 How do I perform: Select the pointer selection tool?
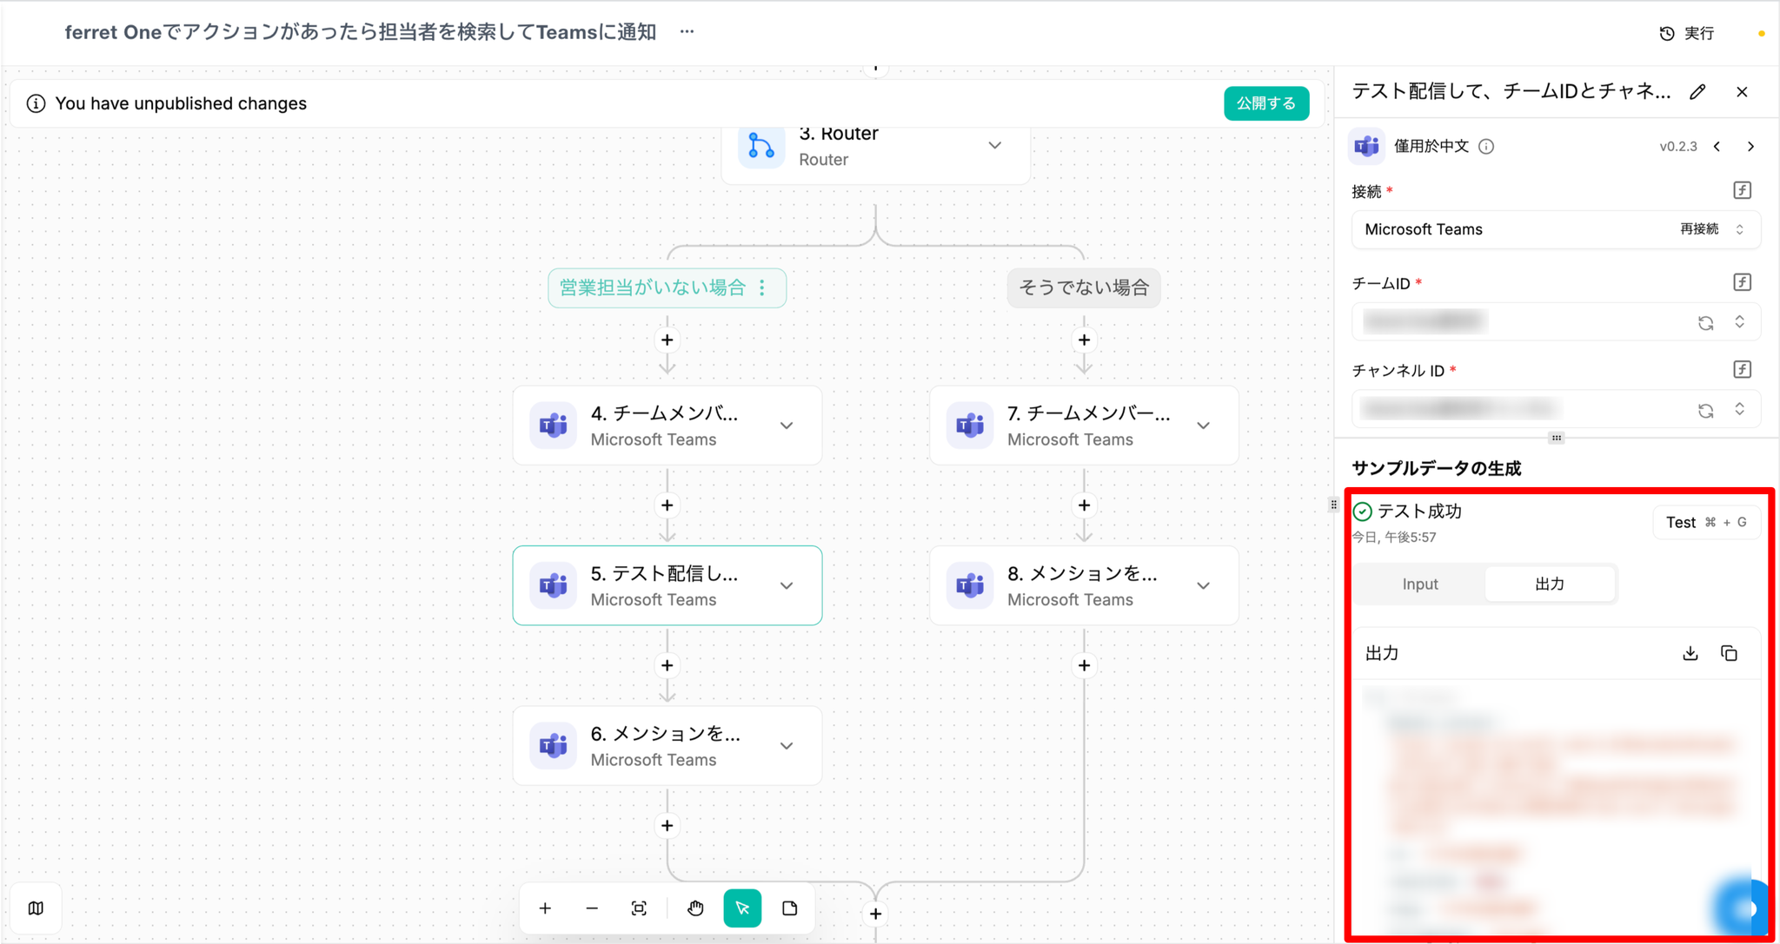coord(742,908)
